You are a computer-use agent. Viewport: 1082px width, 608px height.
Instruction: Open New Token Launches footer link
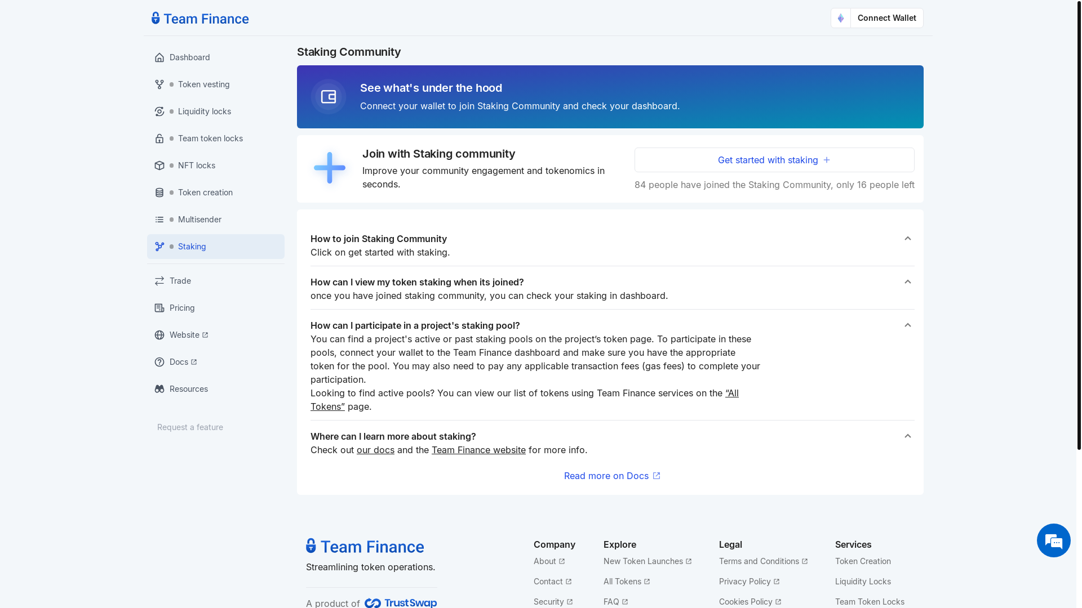(648, 561)
